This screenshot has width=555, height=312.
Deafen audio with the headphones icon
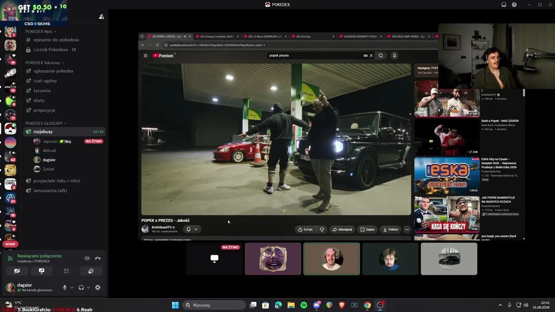pos(81,287)
